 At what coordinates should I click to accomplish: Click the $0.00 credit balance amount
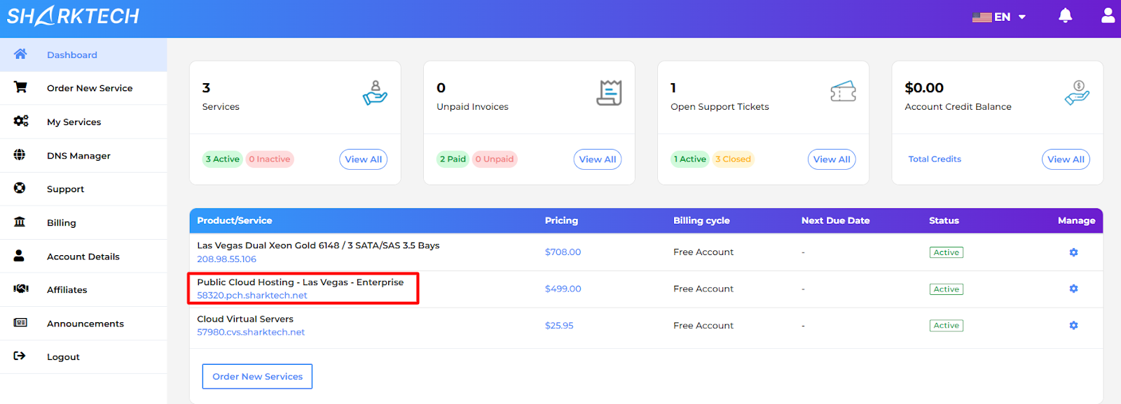(x=924, y=88)
